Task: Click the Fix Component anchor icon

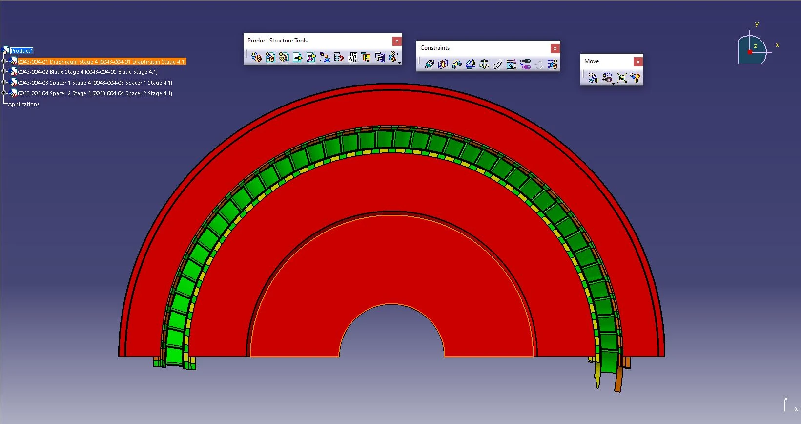Action: pyautogui.click(x=484, y=64)
